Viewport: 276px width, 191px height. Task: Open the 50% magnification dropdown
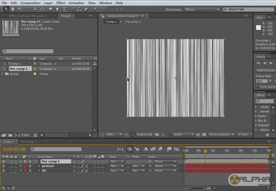(x=114, y=134)
